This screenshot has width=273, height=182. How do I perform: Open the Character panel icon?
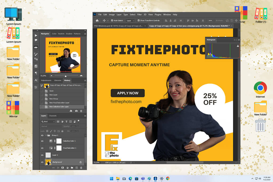pos(36,80)
